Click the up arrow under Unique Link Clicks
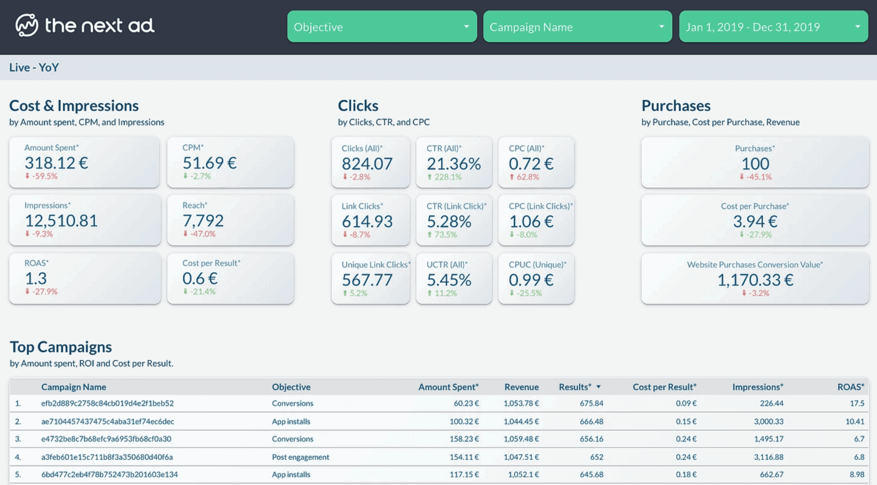The width and height of the screenshot is (877, 485). [x=345, y=293]
